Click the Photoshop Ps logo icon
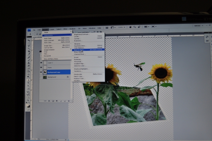Image resolution: width=212 pixels, height=141 pixels. [29, 30]
